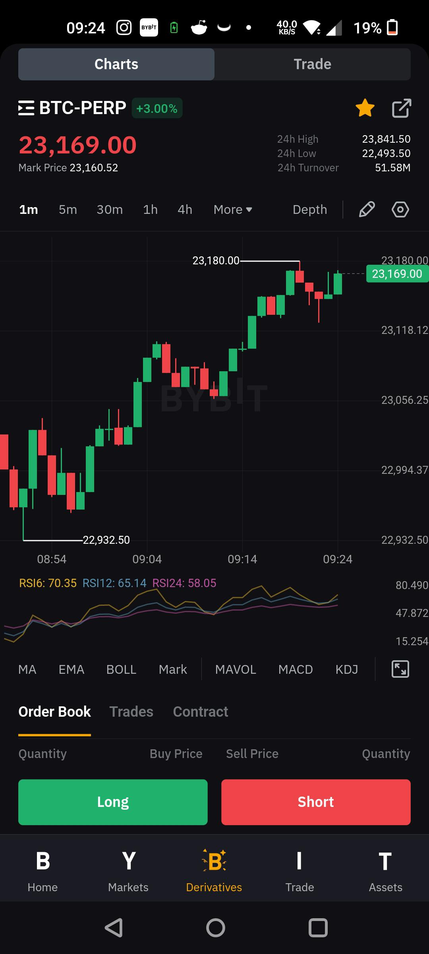The image size is (429, 954).
Task: Tap the red Short button
Action: click(316, 802)
